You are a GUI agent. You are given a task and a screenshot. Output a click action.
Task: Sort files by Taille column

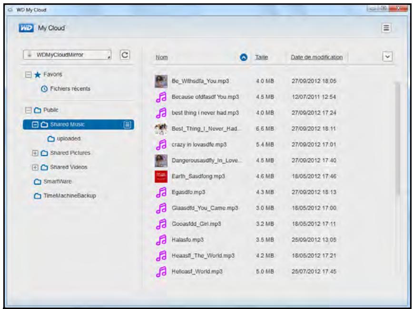pos(261,57)
